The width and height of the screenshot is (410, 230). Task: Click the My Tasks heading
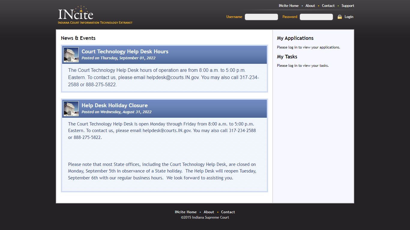point(287,57)
